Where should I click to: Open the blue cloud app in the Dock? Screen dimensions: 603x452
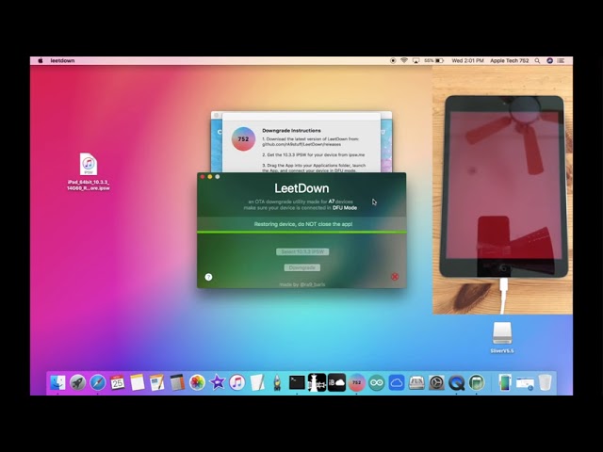397,382
